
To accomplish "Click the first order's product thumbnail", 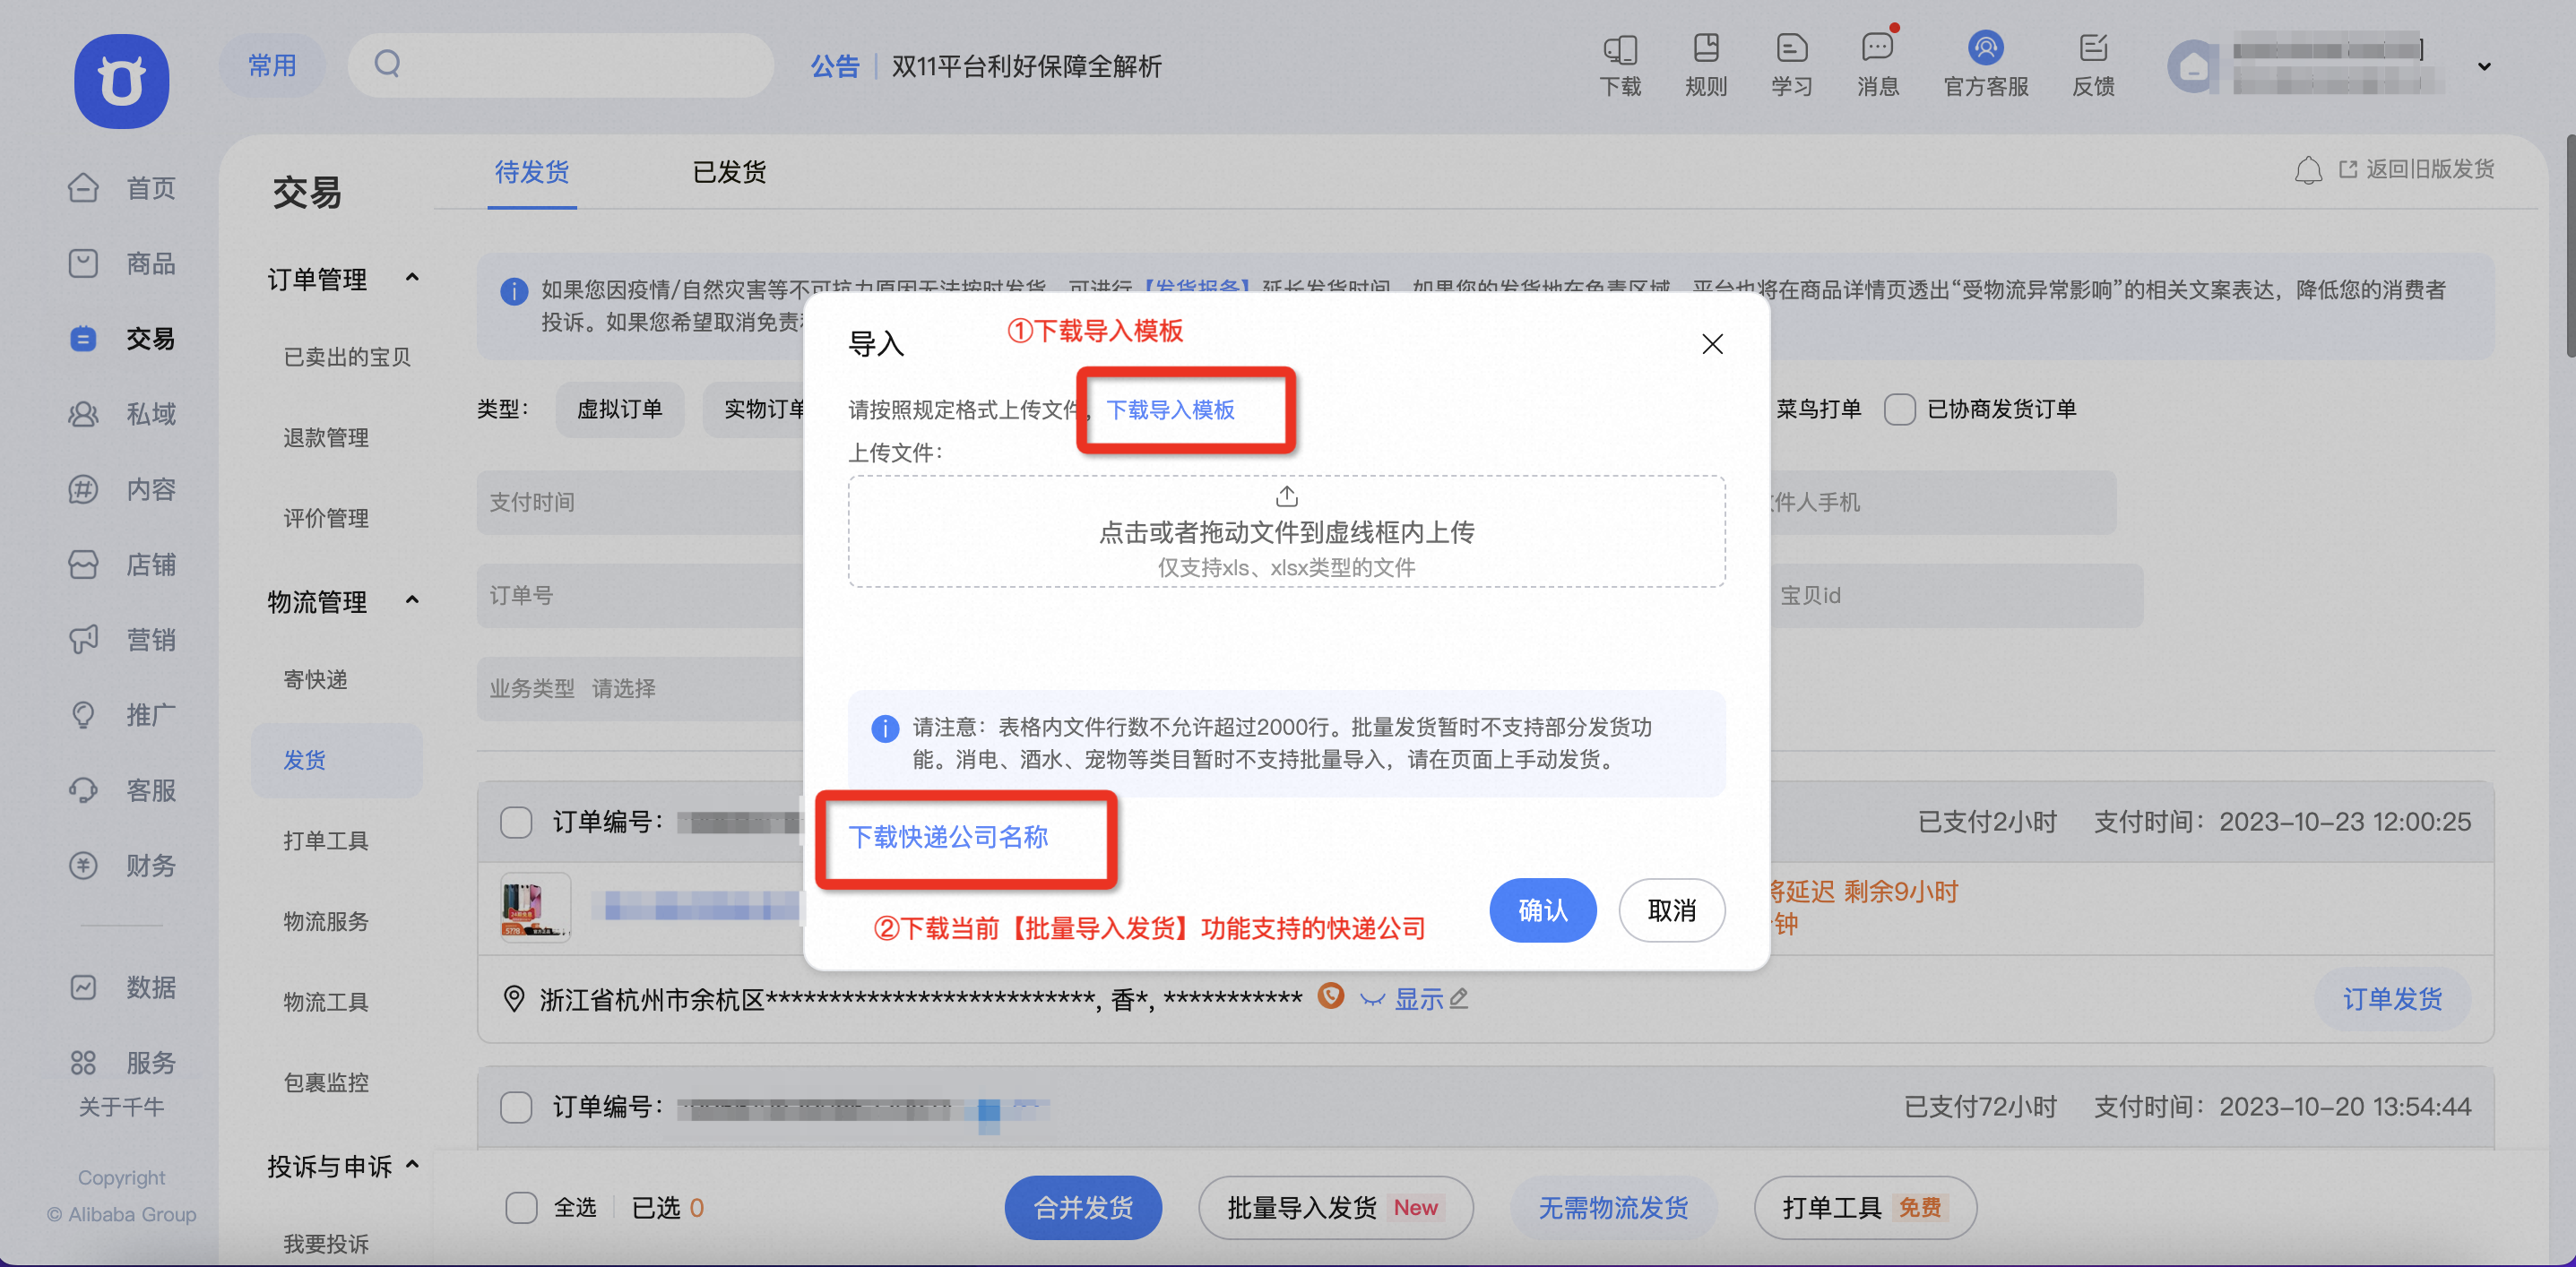I will (535, 908).
